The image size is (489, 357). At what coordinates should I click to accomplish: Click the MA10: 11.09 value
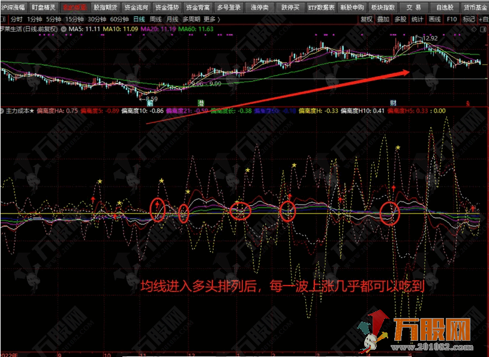click(x=121, y=29)
